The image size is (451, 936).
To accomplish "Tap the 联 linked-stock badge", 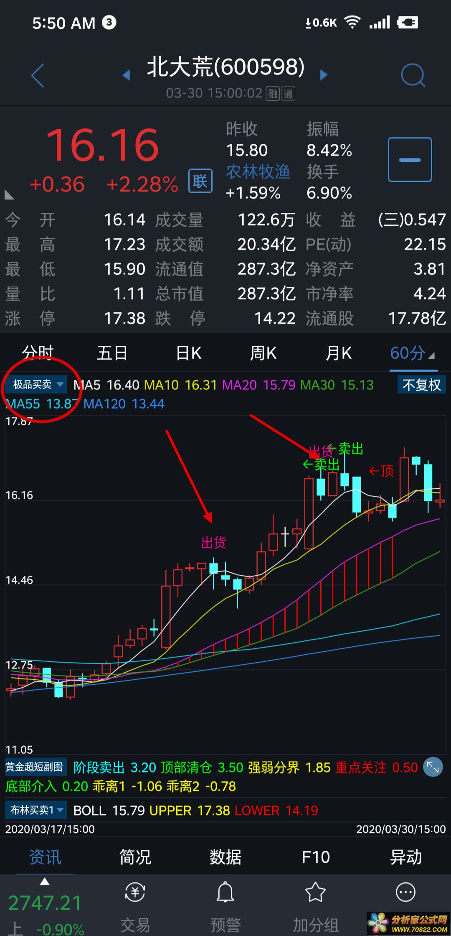I will [x=200, y=181].
